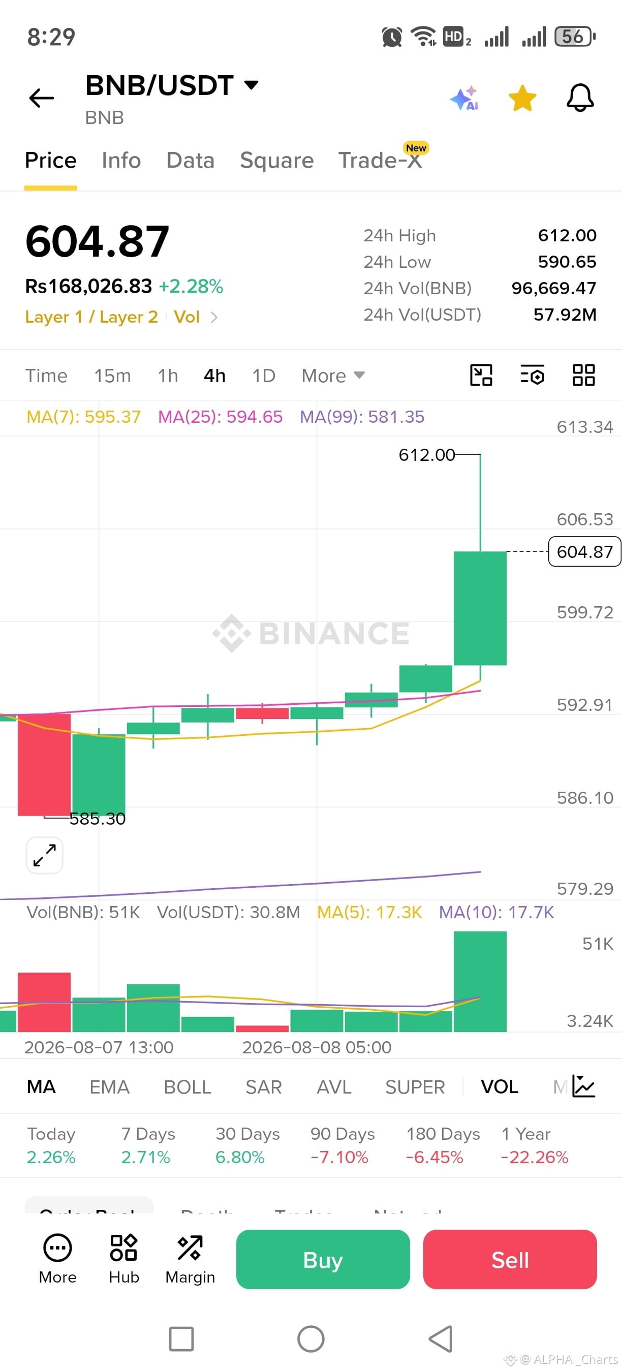
Task: Tap the 1 Year -22.26% performance
Action: click(535, 1145)
